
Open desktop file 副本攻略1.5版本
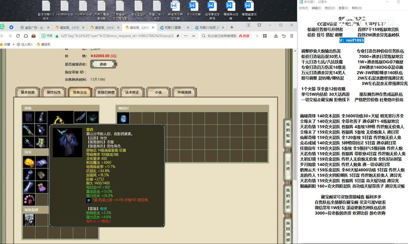coord(46,11)
